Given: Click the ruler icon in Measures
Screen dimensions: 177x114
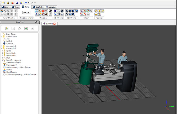Looking at the screenshot, I should click(96, 11).
